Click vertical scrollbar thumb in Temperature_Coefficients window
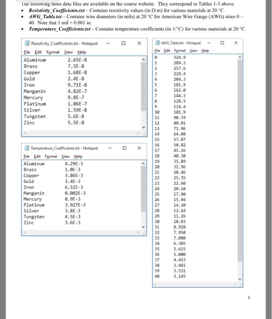This screenshot has width=272, height=319. point(143,189)
